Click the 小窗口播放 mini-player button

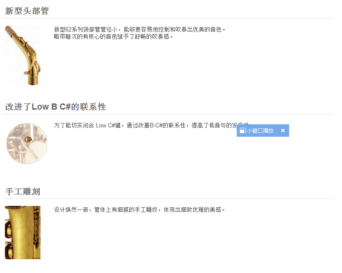point(257,131)
